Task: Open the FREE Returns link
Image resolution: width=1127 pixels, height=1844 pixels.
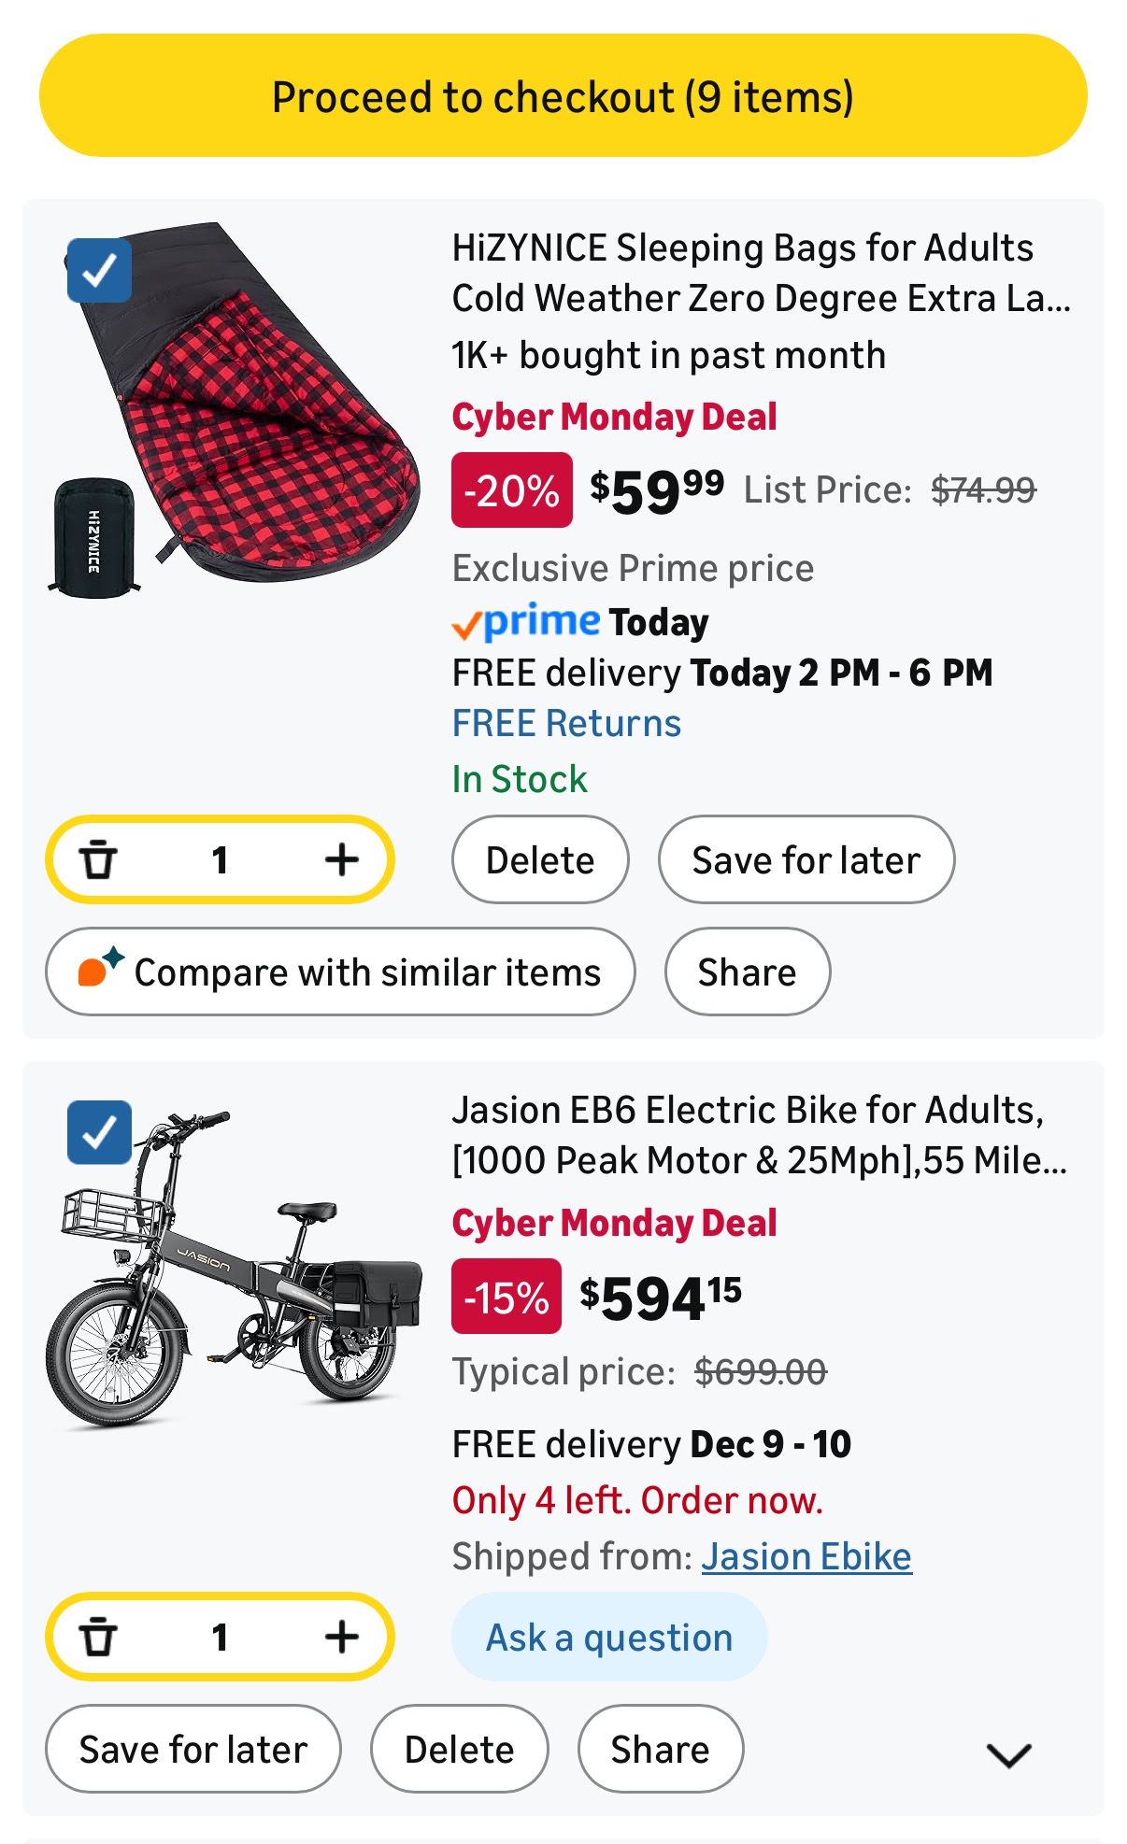Action: click(566, 723)
